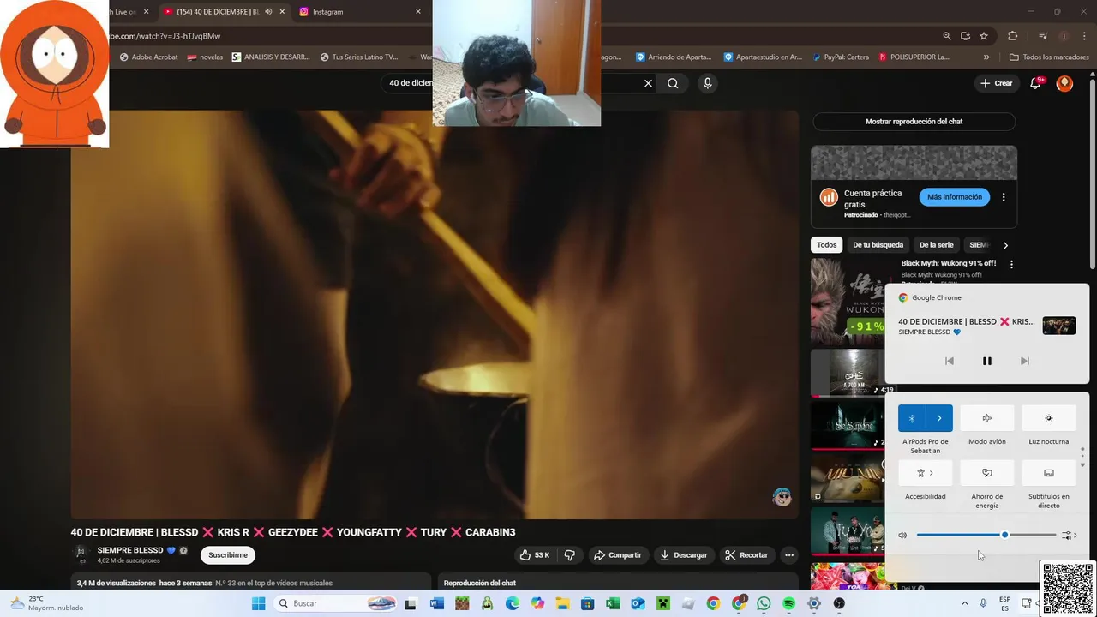Toggle Subtítulos en directo quick setting
The width and height of the screenshot is (1097, 617).
(x=1049, y=473)
